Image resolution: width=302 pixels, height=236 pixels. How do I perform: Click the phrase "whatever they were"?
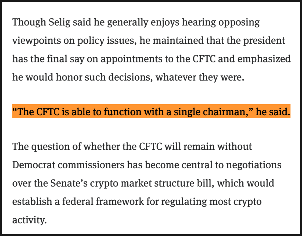pos(199,77)
